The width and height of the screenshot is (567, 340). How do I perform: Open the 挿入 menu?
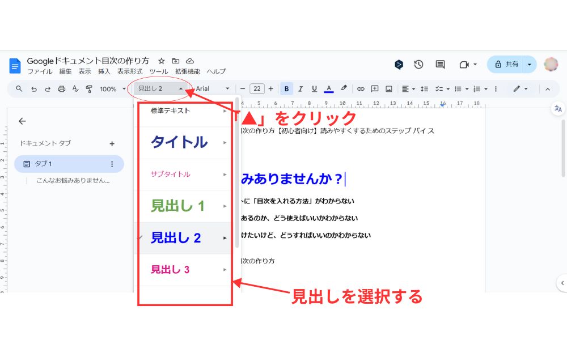(104, 71)
